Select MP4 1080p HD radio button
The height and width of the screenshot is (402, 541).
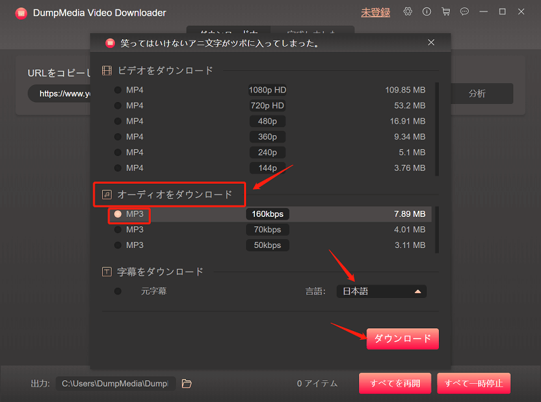(118, 90)
